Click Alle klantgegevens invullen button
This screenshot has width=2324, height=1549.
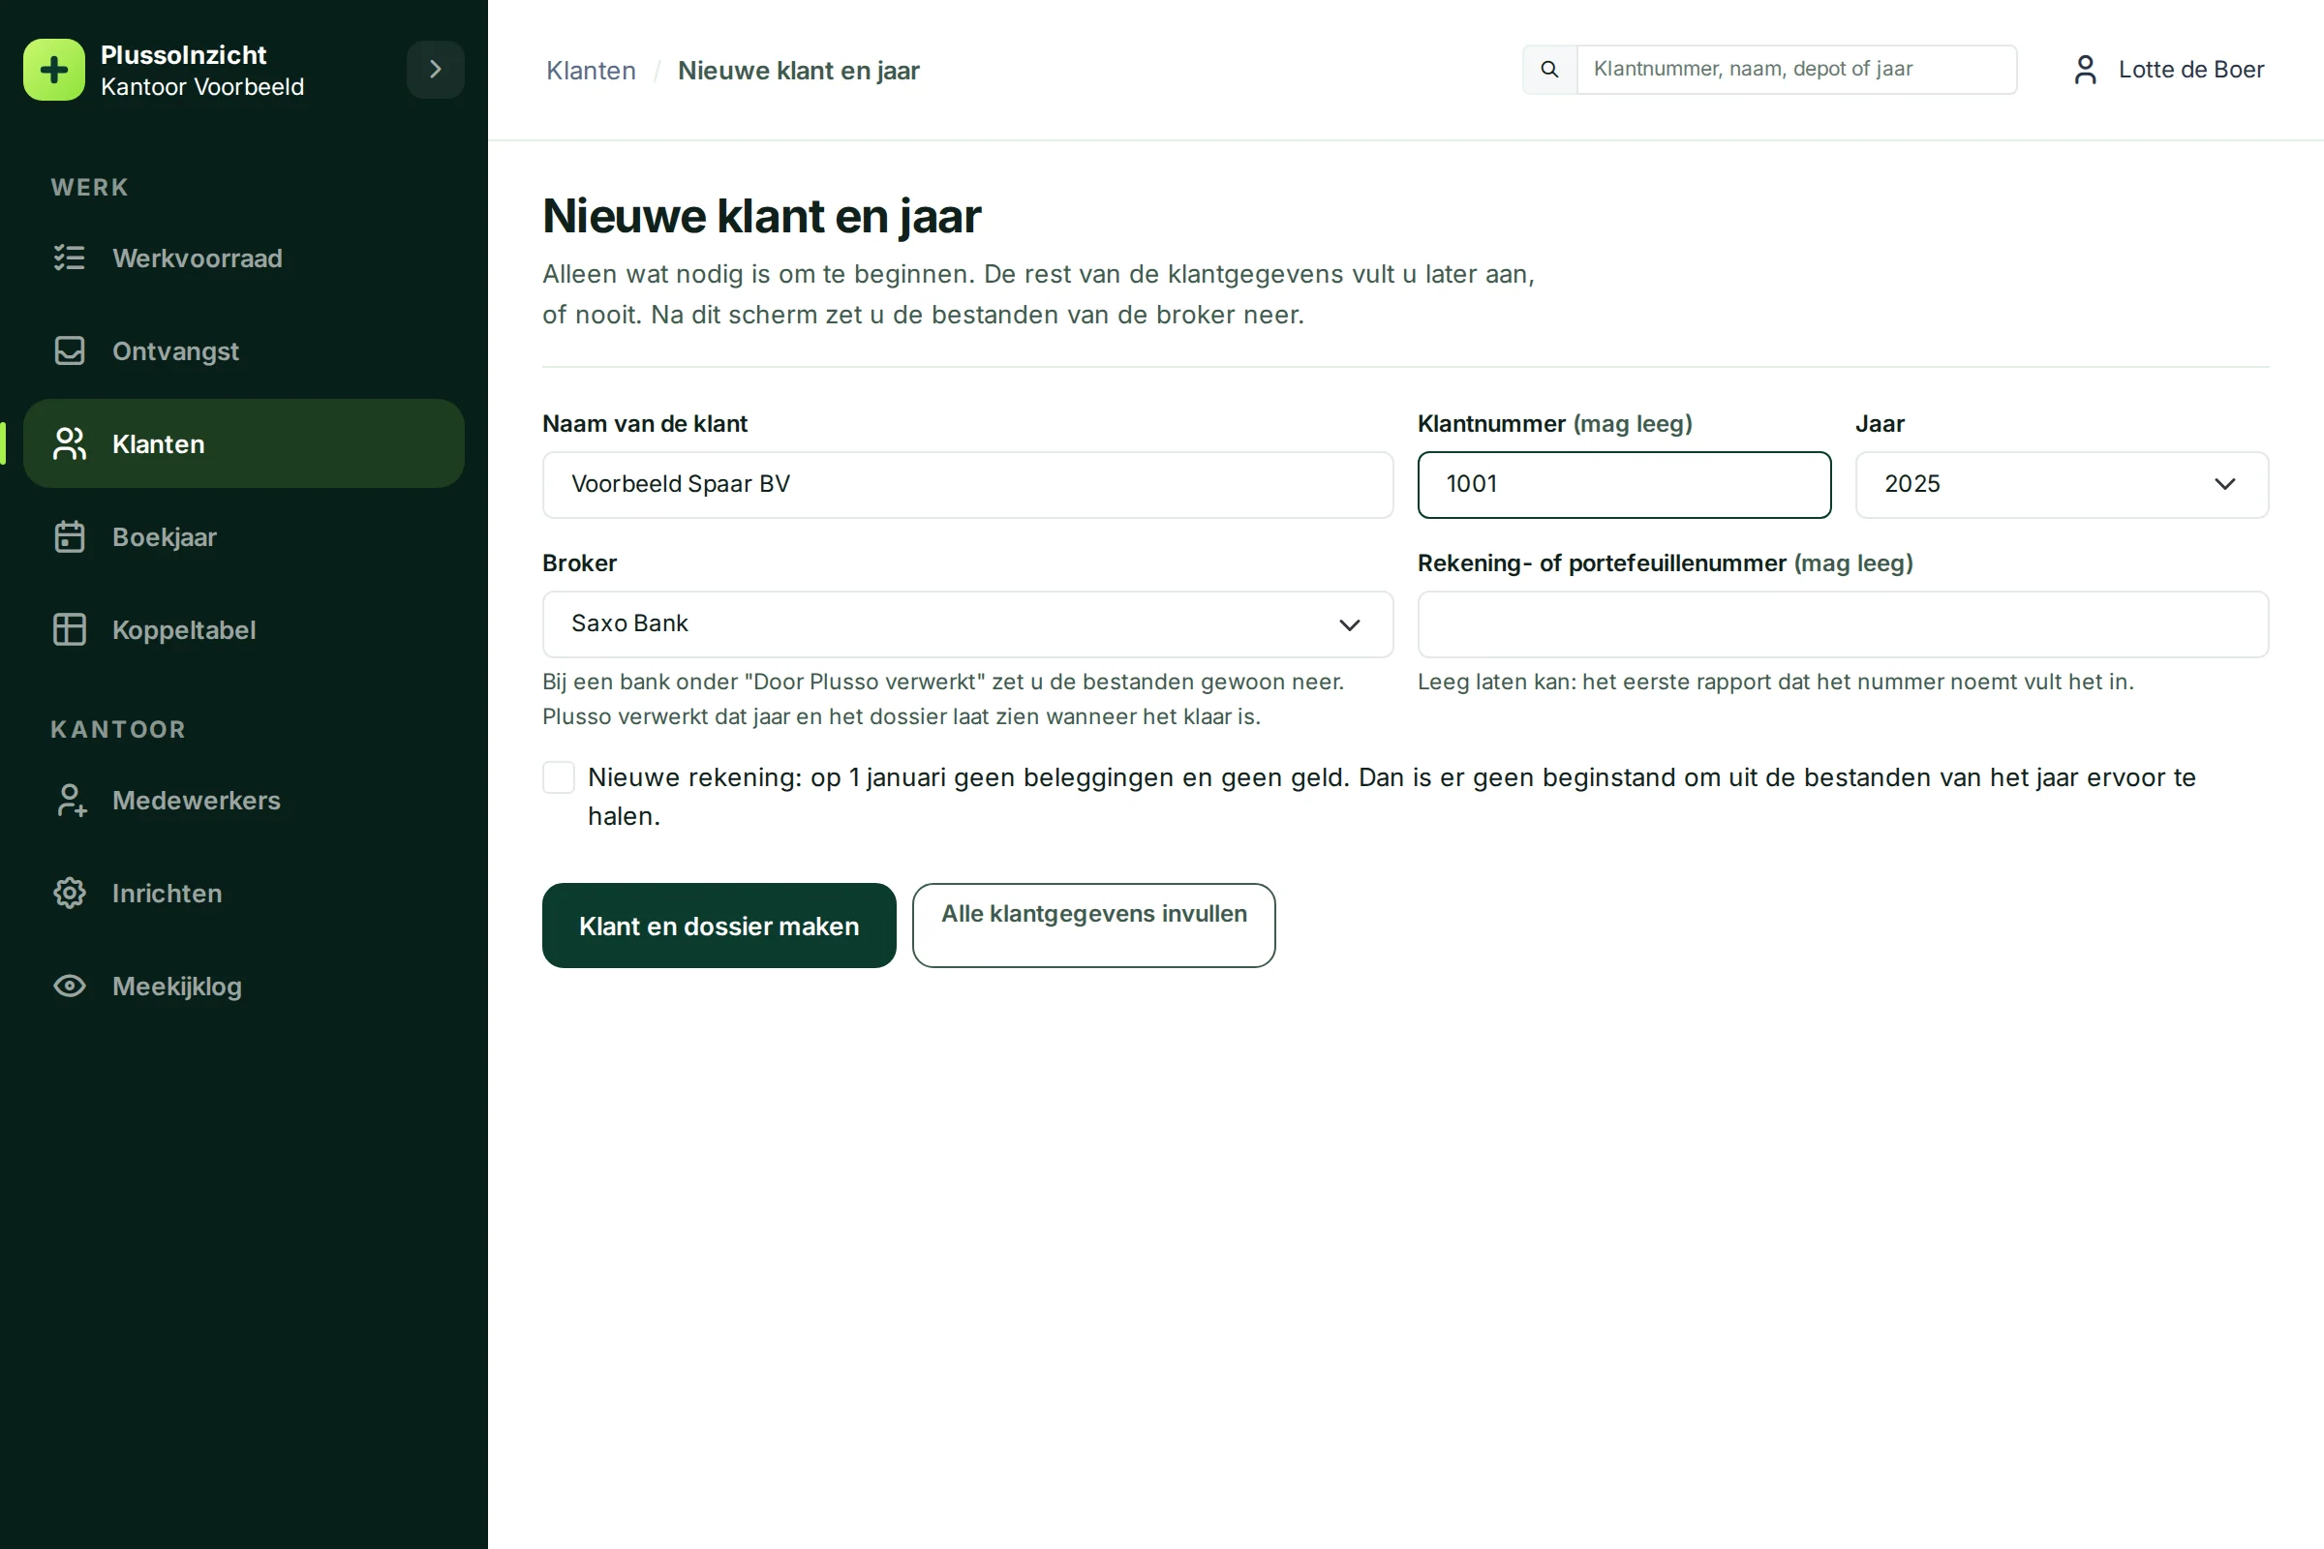point(1093,926)
